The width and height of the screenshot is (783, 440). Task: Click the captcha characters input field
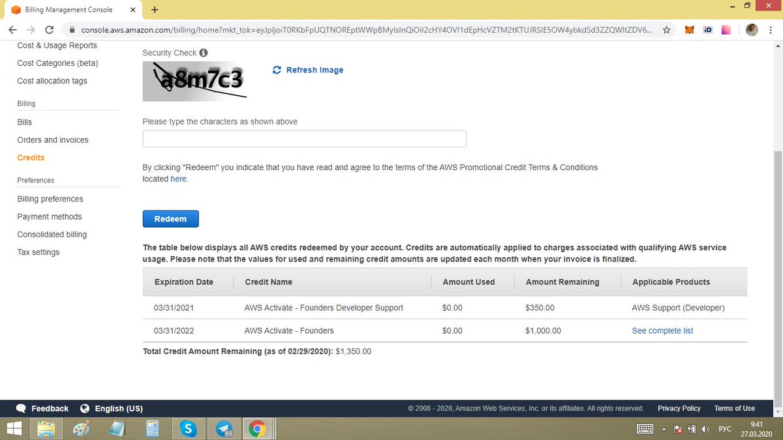(304, 139)
